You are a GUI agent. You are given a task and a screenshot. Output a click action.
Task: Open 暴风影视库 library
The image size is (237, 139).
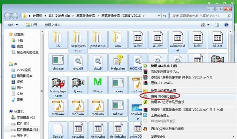[22, 76]
